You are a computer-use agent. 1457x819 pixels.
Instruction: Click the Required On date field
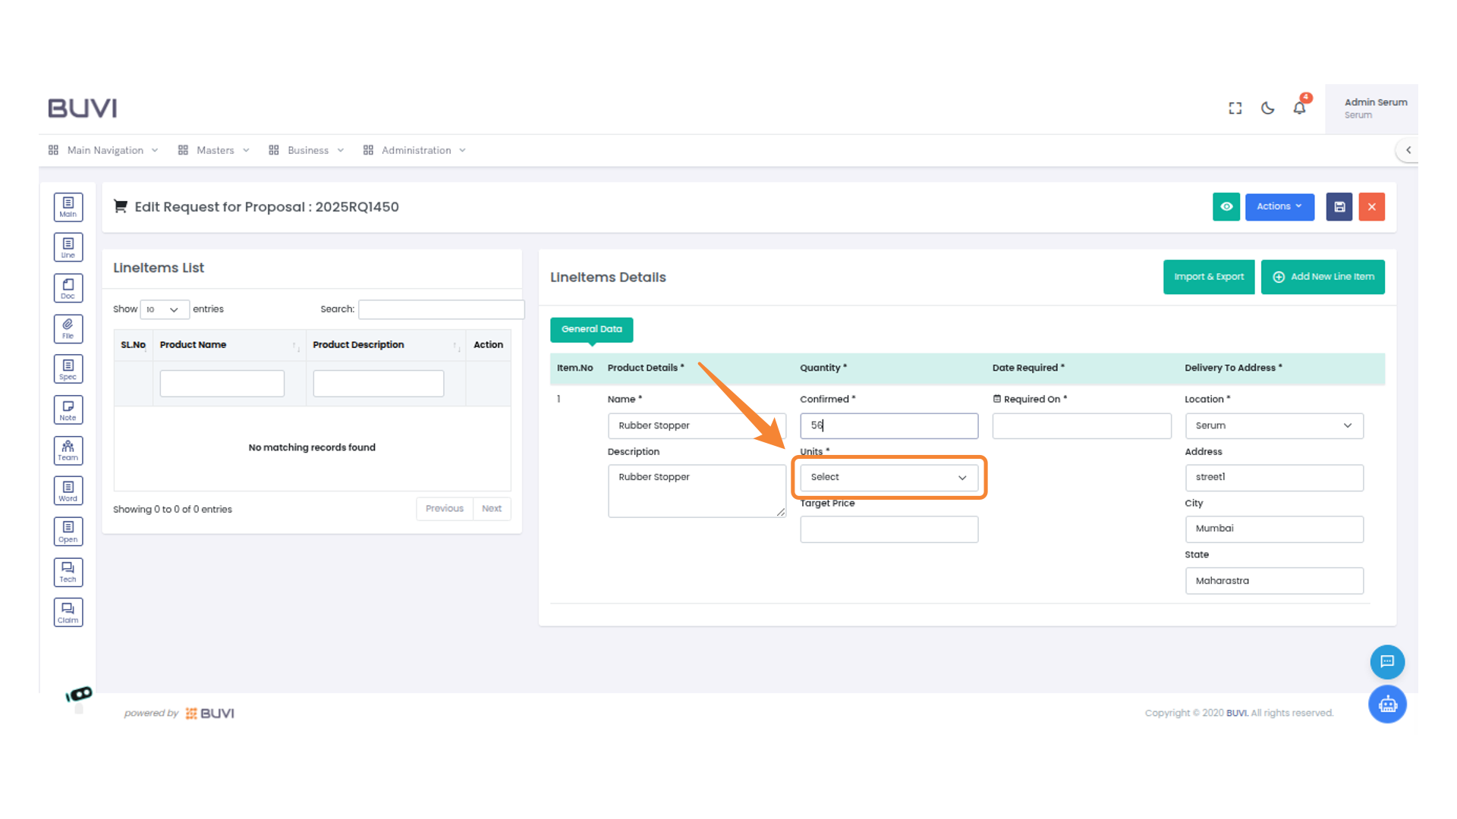coord(1081,426)
